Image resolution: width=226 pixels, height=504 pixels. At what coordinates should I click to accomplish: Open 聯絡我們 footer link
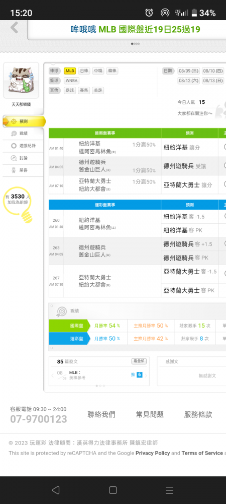point(101,414)
